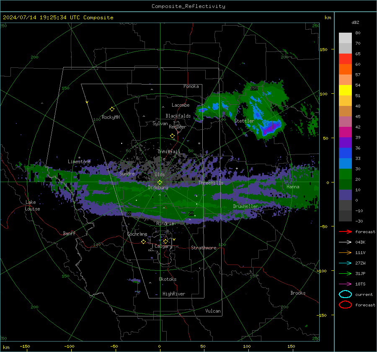Click the 'Calgary' map label
Viewport: 377px width, 352px height.
point(163,246)
